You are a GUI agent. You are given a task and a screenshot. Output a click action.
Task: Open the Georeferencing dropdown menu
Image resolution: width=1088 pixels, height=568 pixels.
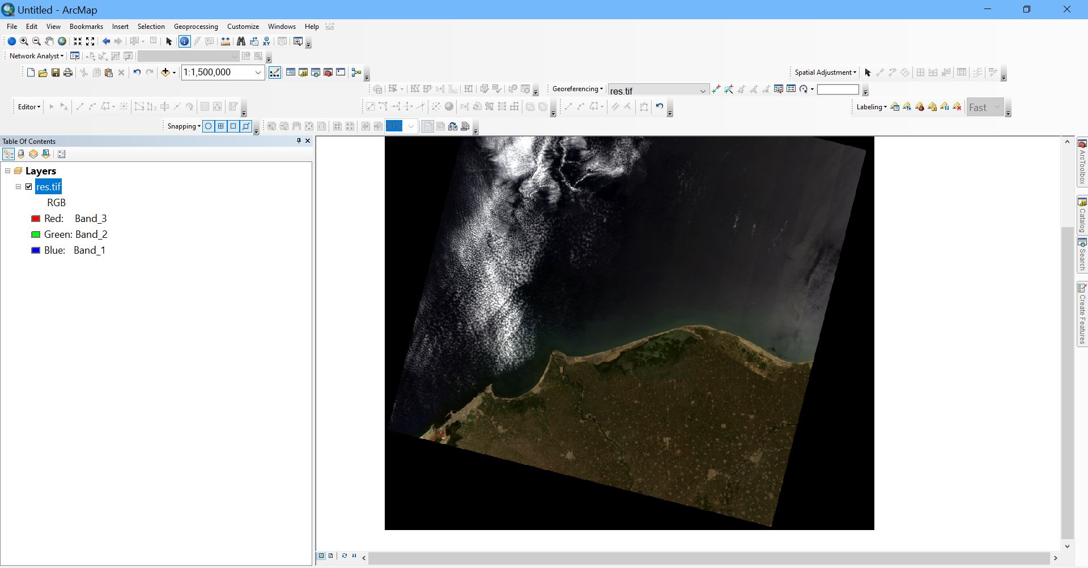pos(577,89)
